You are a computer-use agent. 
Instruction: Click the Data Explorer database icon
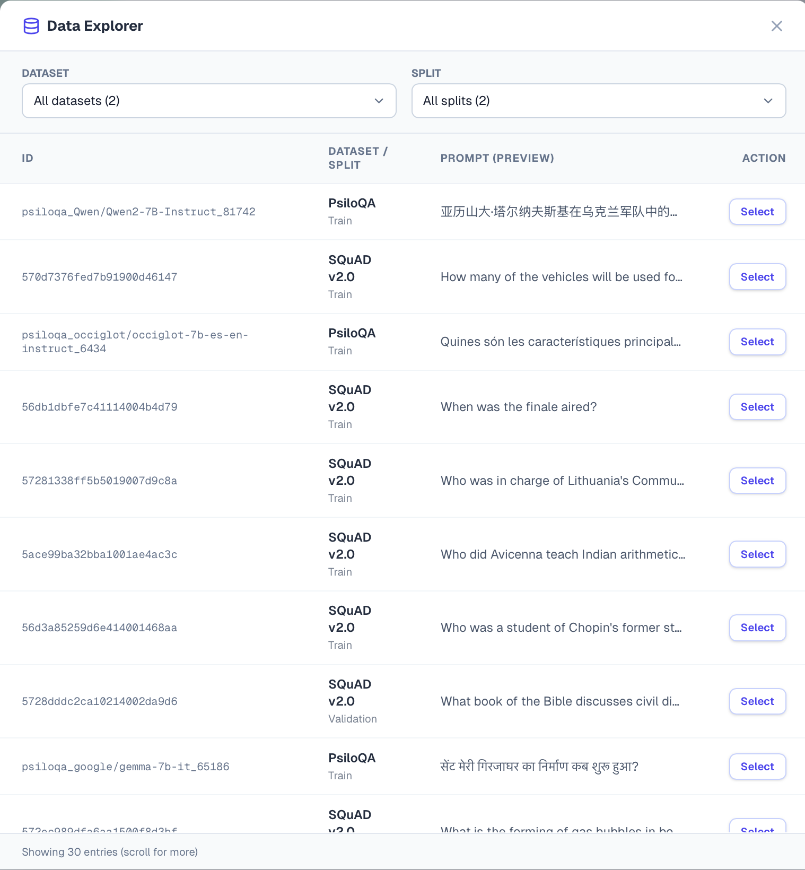(x=31, y=26)
